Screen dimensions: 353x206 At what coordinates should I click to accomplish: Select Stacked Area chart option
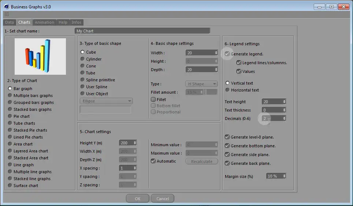pyautogui.click(x=28, y=158)
